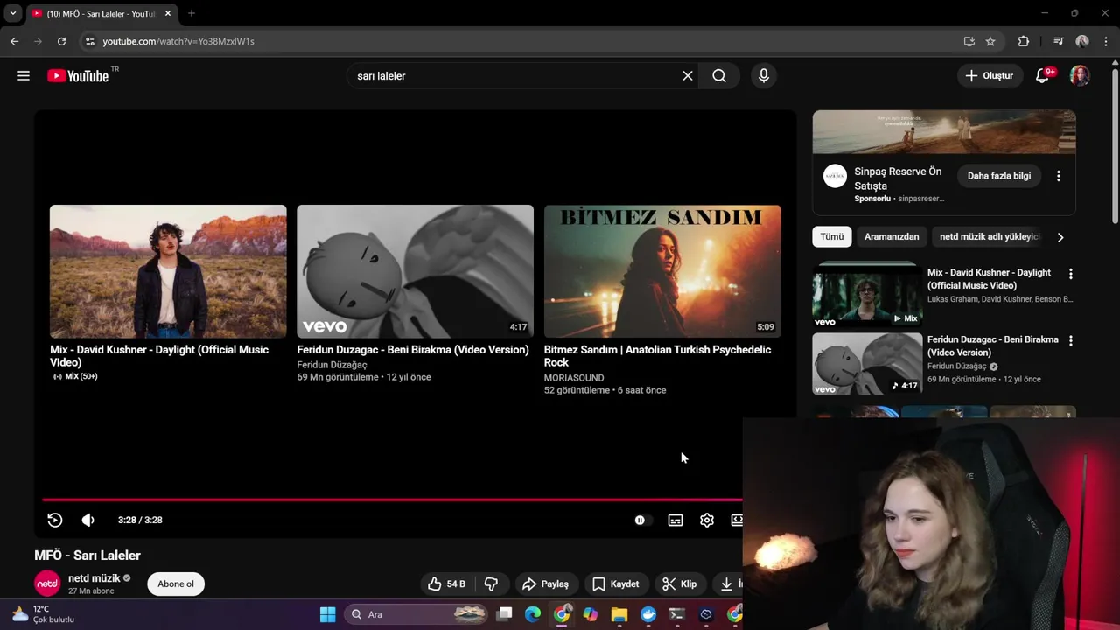Click the taskbar Ara search box
Viewport: 1120px width, 630px height.
click(x=416, y=614)
